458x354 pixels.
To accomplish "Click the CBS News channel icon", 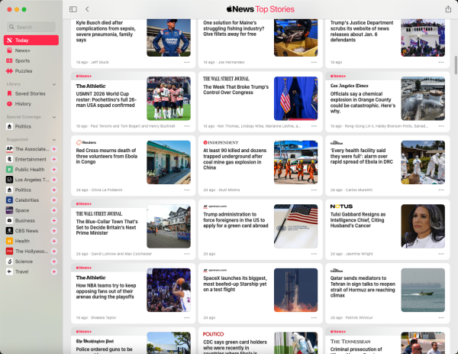I will [9, 231].
